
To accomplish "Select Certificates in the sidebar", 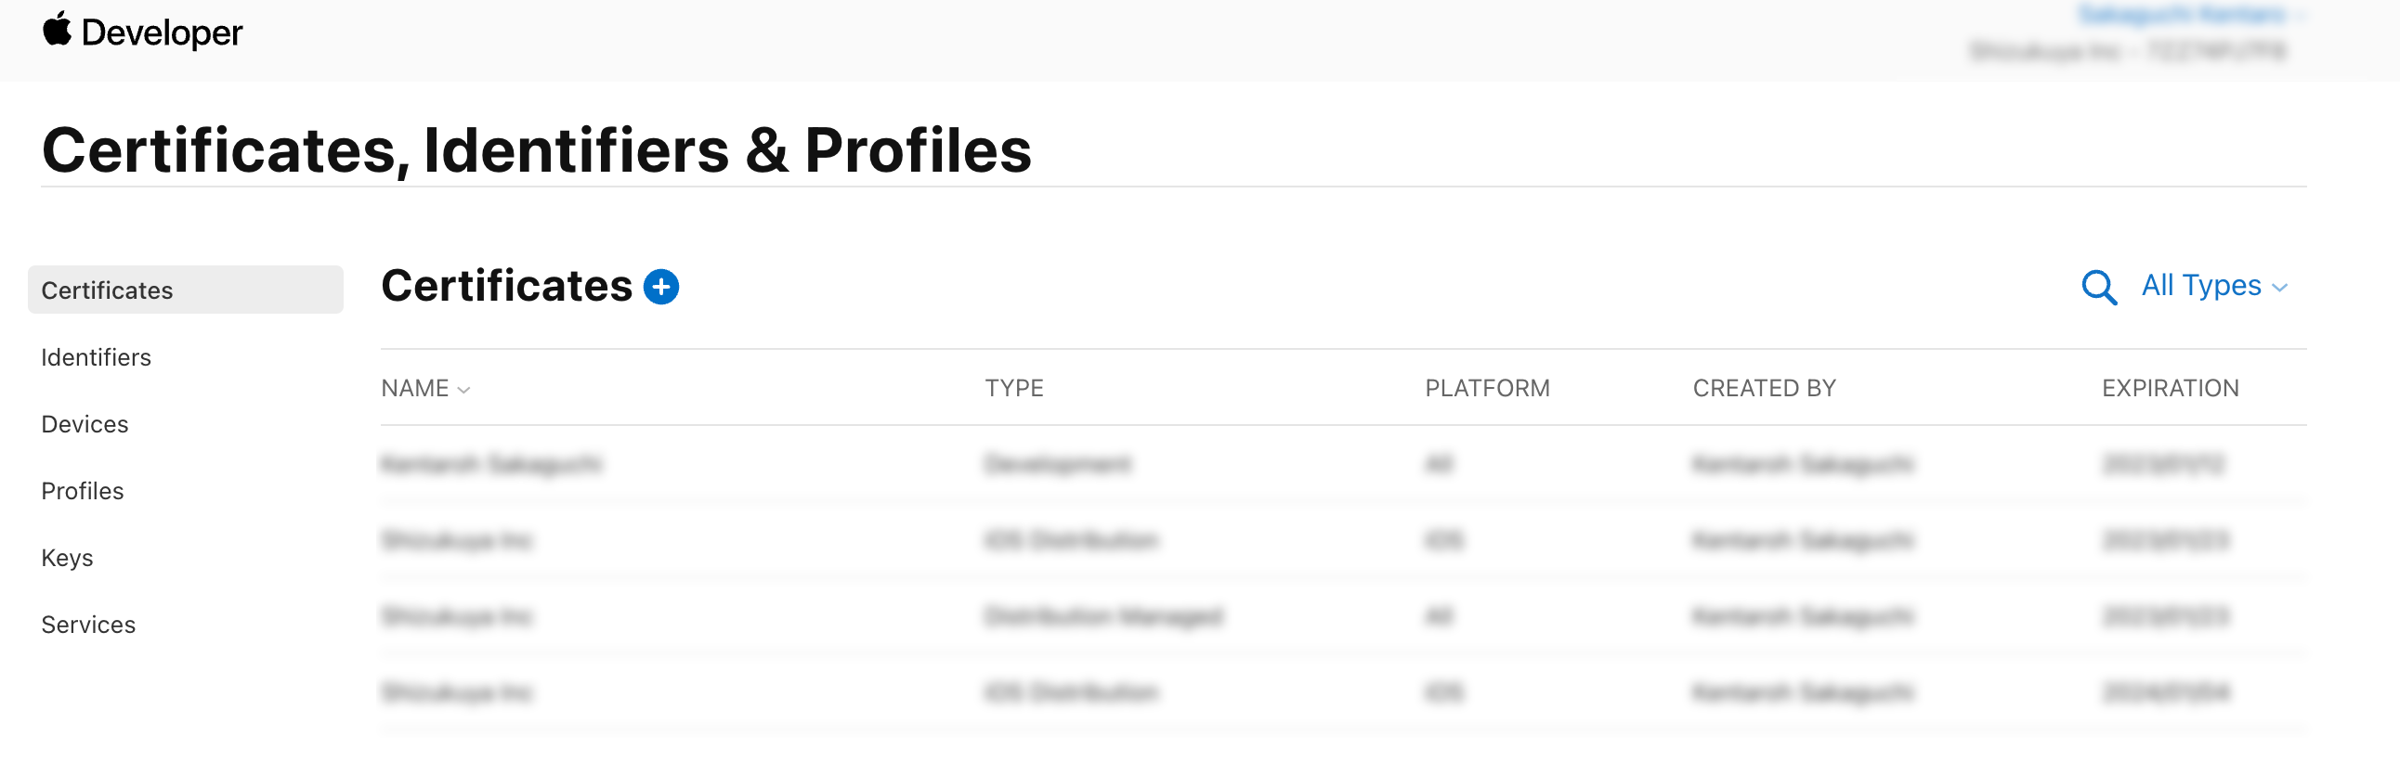I will [106, 290].
